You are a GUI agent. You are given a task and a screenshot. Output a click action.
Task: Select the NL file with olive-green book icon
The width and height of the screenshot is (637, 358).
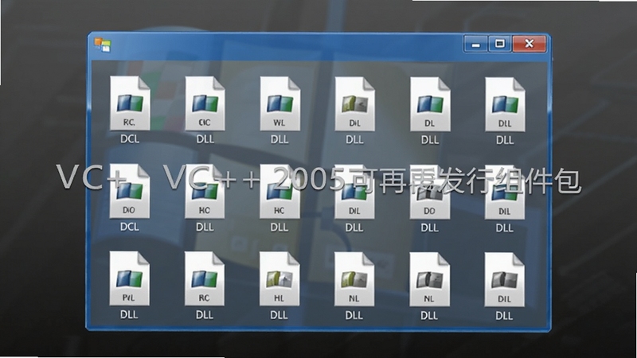354,279
